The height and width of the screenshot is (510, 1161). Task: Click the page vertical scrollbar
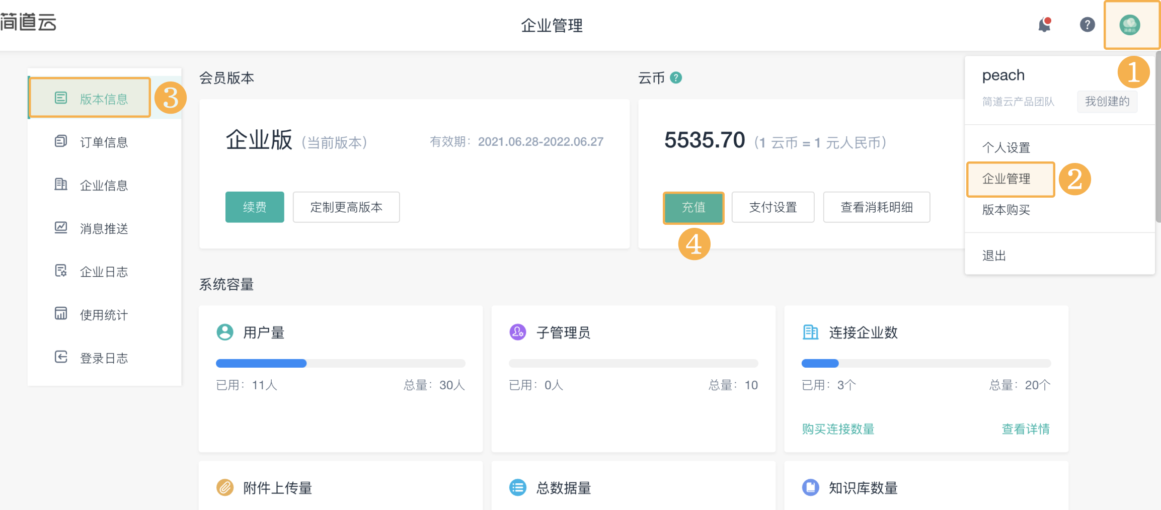[x=1158, y=136]
